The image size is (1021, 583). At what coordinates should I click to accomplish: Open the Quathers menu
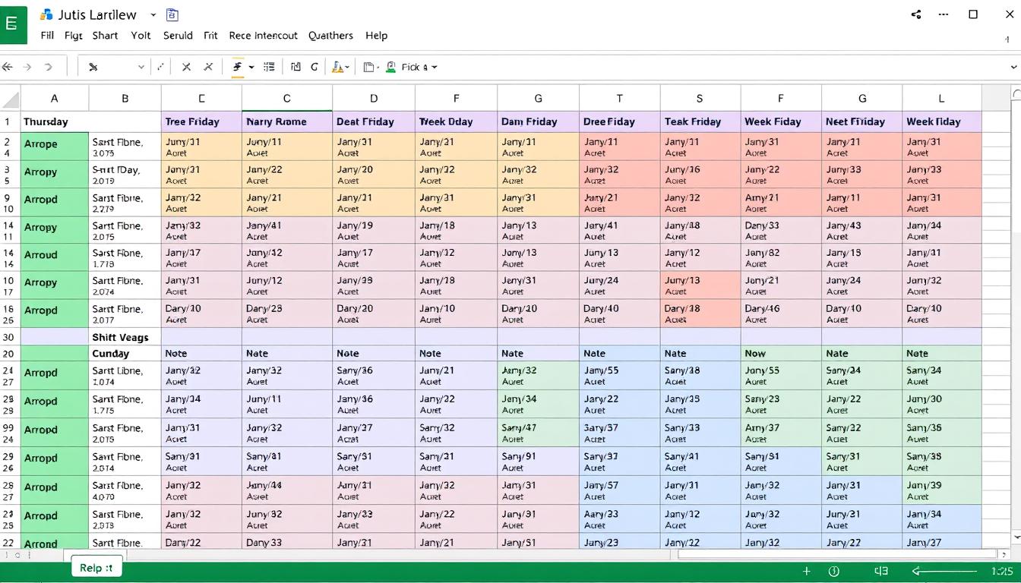(x=330, y=36)
